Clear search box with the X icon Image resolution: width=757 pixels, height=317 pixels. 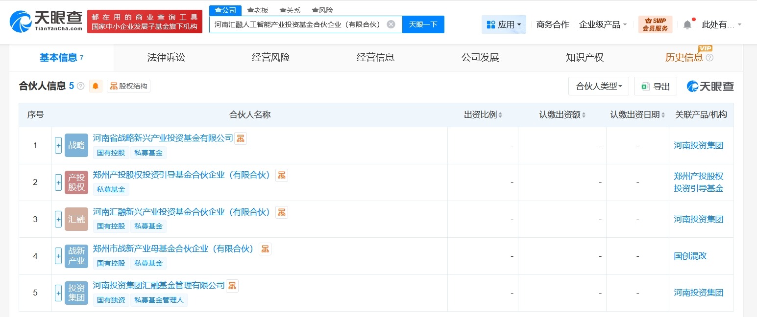[x=391, y=24]
